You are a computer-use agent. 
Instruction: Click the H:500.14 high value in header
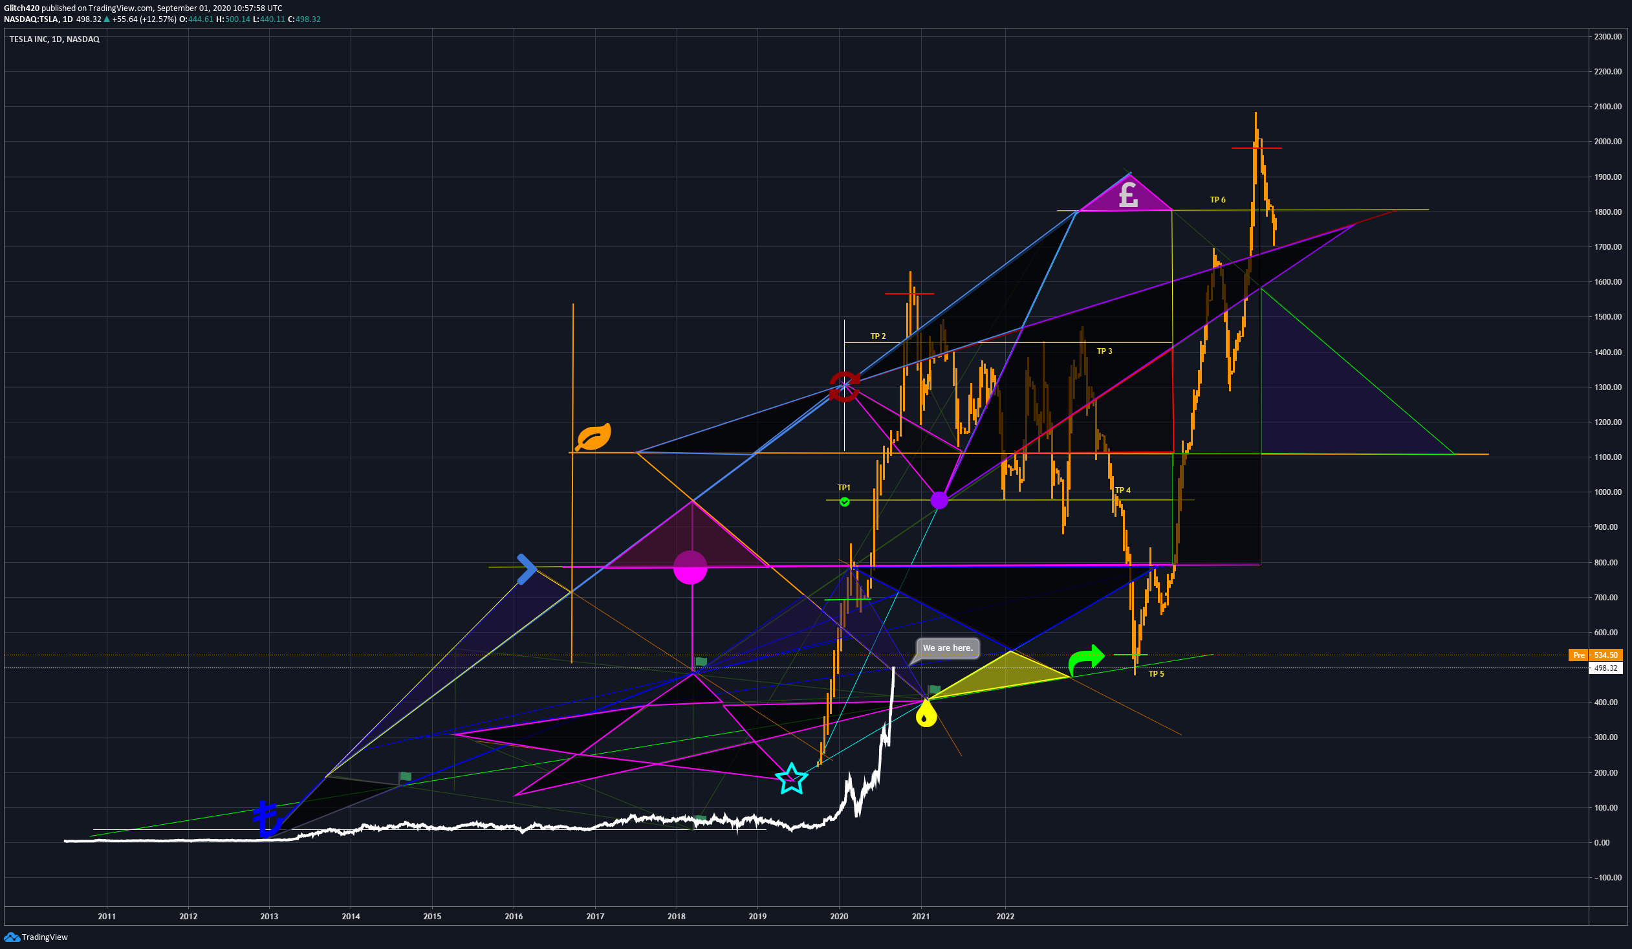point(233,19)
